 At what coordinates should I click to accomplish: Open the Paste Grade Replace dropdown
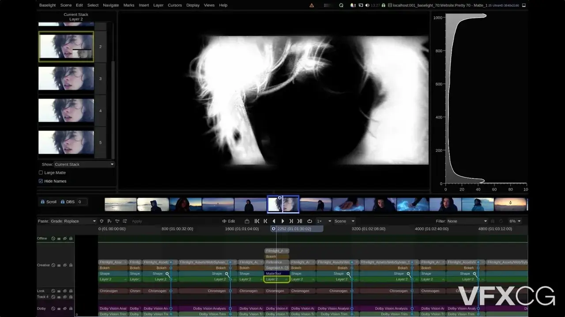click(73, 221)
